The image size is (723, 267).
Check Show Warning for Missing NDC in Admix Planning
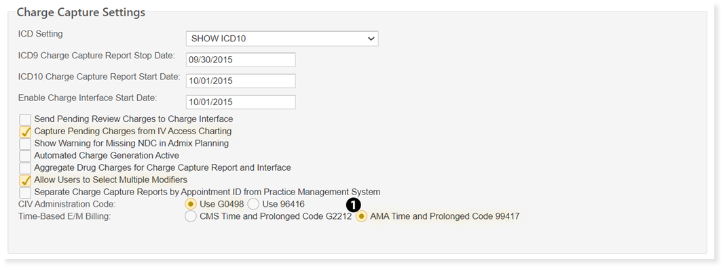pos(25,144)
